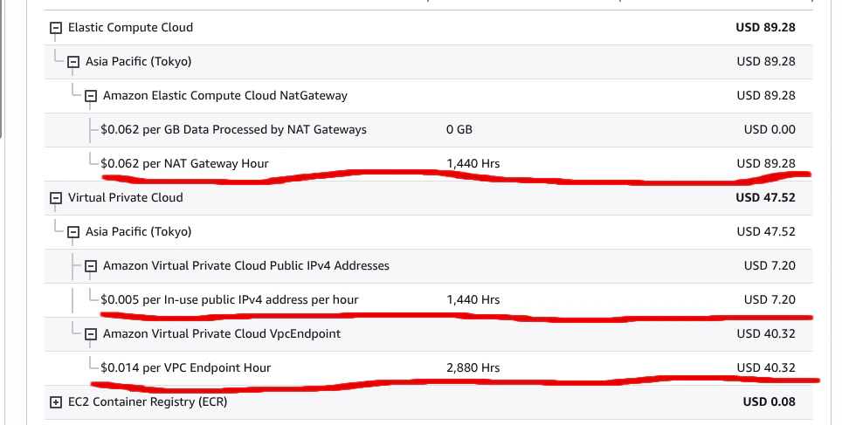The image size is (842, 425).
Task: Click the bold 'USD 89.28' Elastic Compute Cloud total
Action: point(766,27)
